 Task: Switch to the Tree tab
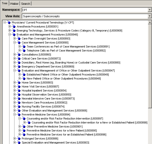coord(4,3)
